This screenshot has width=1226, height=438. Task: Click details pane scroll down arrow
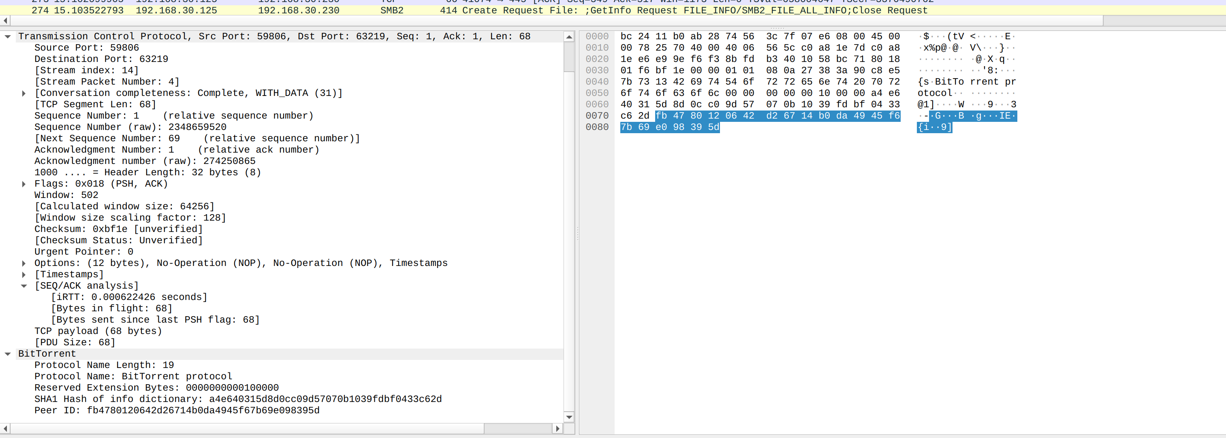tap(569, 417)
